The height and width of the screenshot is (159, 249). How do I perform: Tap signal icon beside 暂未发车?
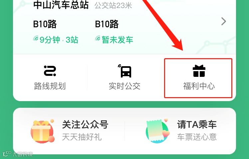point(98,38)
